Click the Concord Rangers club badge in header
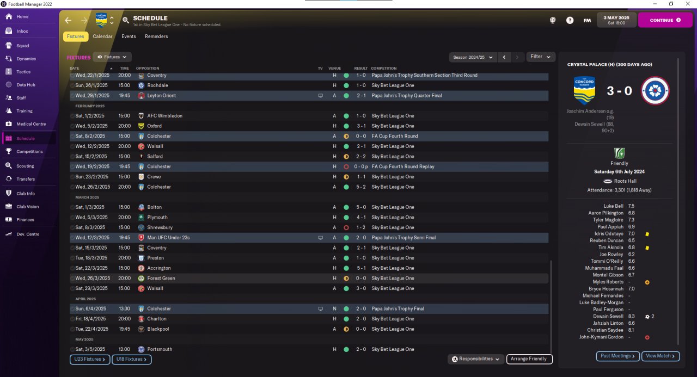 101,20
